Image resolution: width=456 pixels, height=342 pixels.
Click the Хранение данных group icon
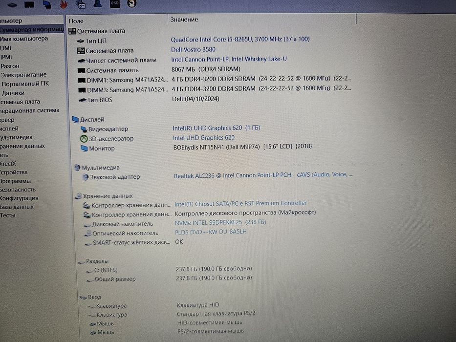pyautogui.click(x=78, y=196)
